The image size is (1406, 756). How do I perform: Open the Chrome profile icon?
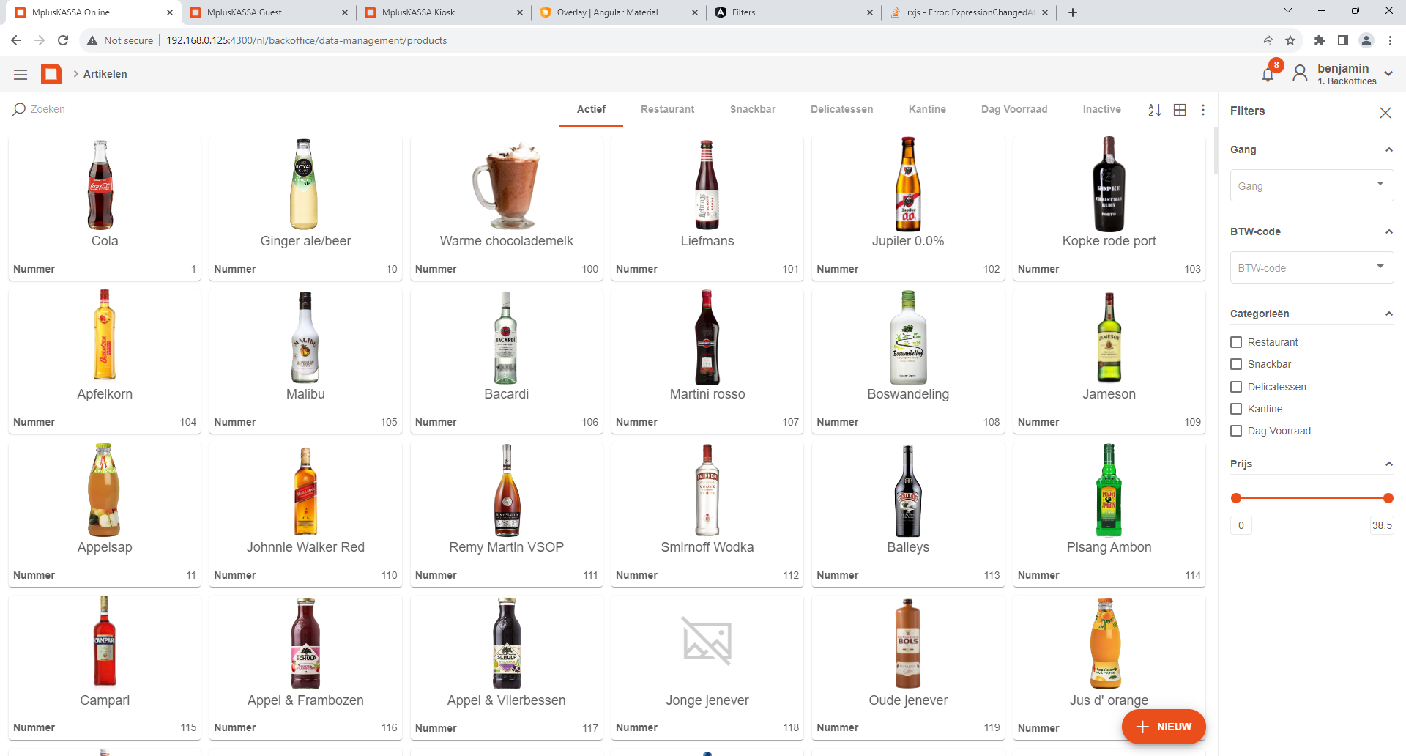(1366, 40)
